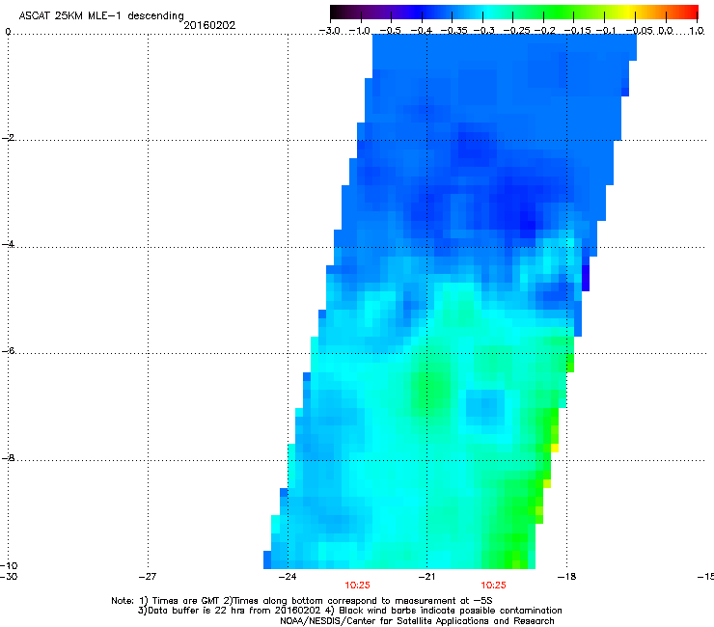
Task: Click the color bar label -0.05
Action: tap(640, 31)
